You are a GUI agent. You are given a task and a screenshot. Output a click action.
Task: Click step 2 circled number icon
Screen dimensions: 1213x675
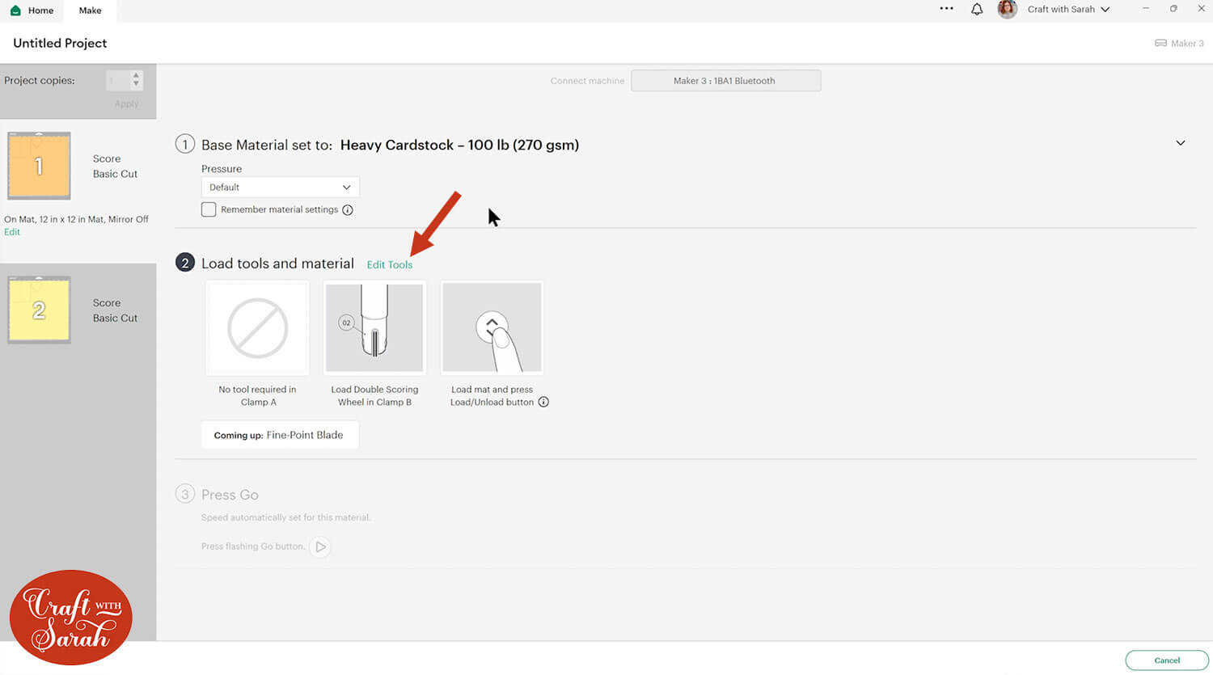(185, 263)
